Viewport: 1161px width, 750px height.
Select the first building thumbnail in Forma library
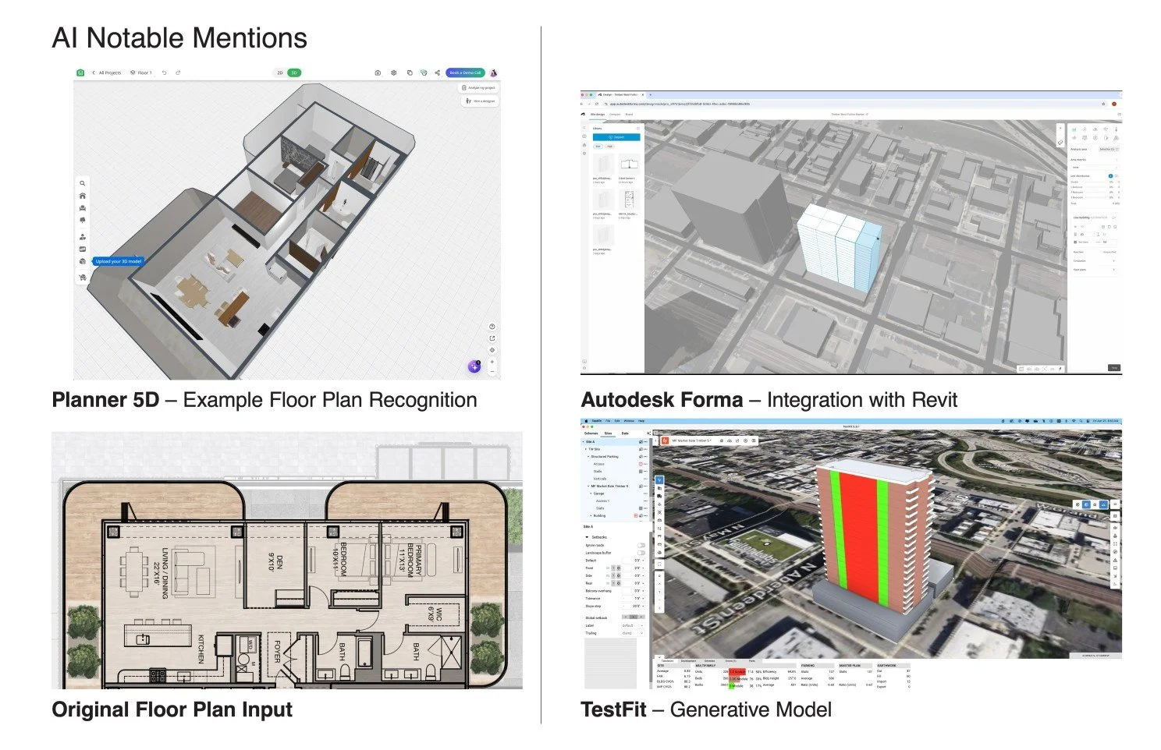pyautogui.click(x=603, y=165)
